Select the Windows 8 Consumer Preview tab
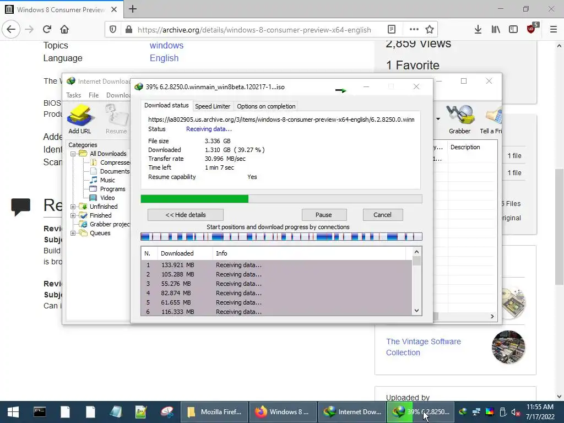Screen dimensions: 564x423 click(x=62, y=9)
